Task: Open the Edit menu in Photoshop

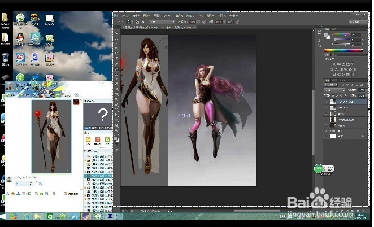Action: [136, 15]
